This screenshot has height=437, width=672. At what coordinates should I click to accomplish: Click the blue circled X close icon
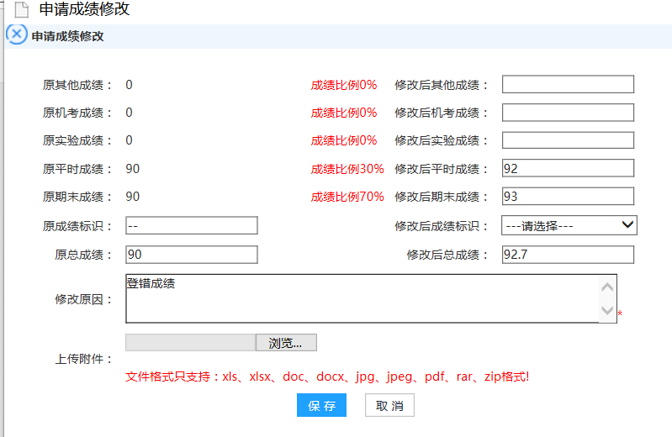17,35
